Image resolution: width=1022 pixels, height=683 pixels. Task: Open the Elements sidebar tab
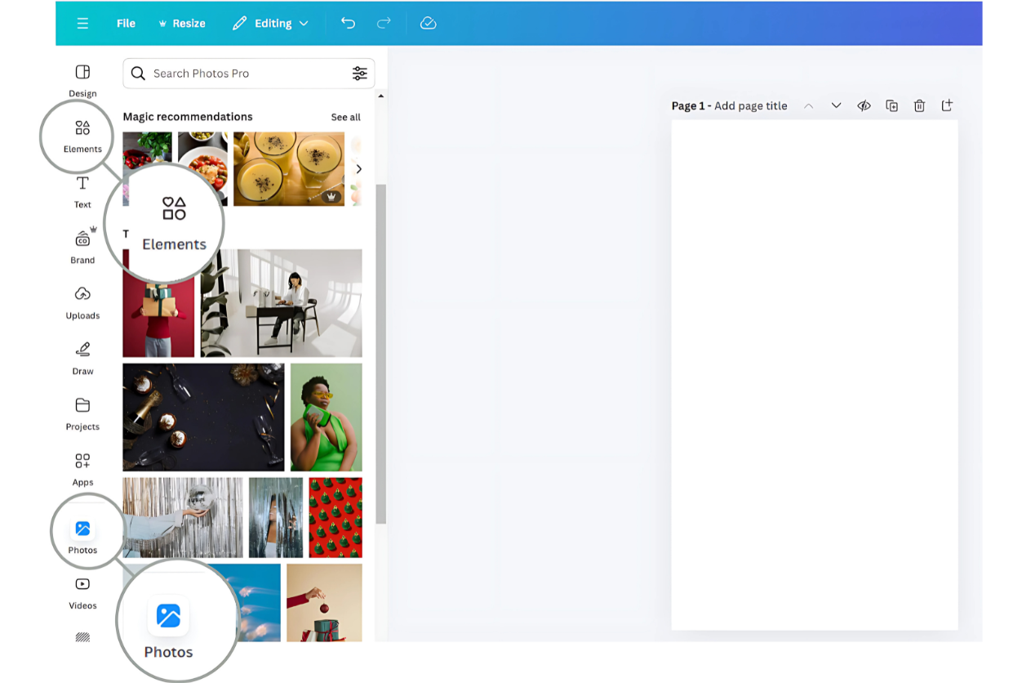pyautogui.click(x=82, y=136)
